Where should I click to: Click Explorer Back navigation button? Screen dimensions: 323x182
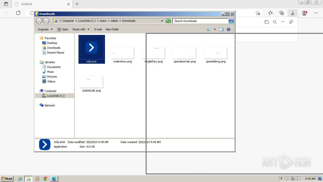39,21
